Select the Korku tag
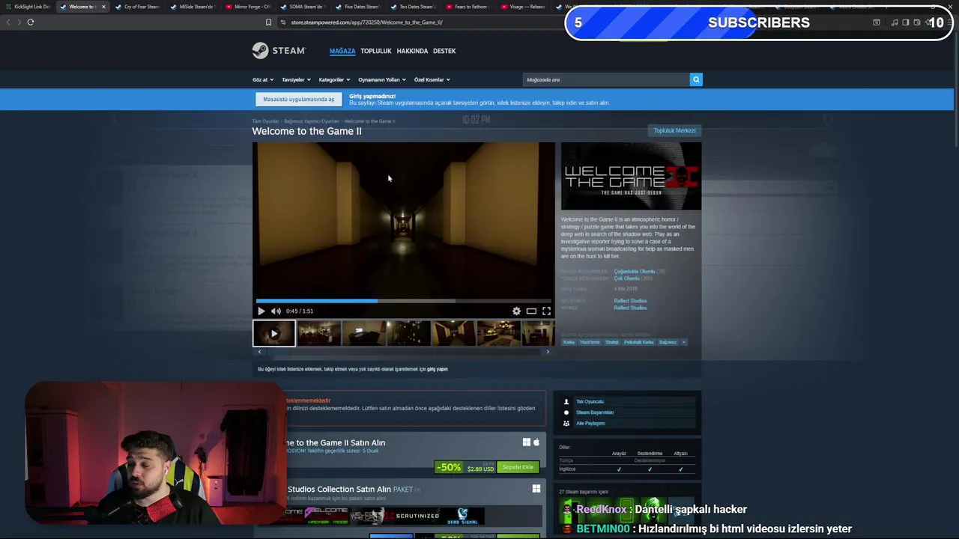Screen dimensions: 959x539 [569, 342]
